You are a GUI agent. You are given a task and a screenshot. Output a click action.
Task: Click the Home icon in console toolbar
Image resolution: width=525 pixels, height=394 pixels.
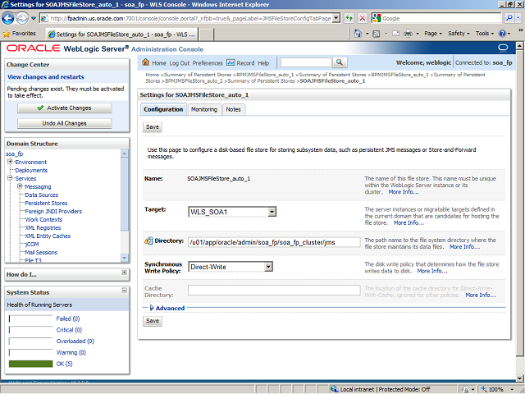click(x=146, y=63)
